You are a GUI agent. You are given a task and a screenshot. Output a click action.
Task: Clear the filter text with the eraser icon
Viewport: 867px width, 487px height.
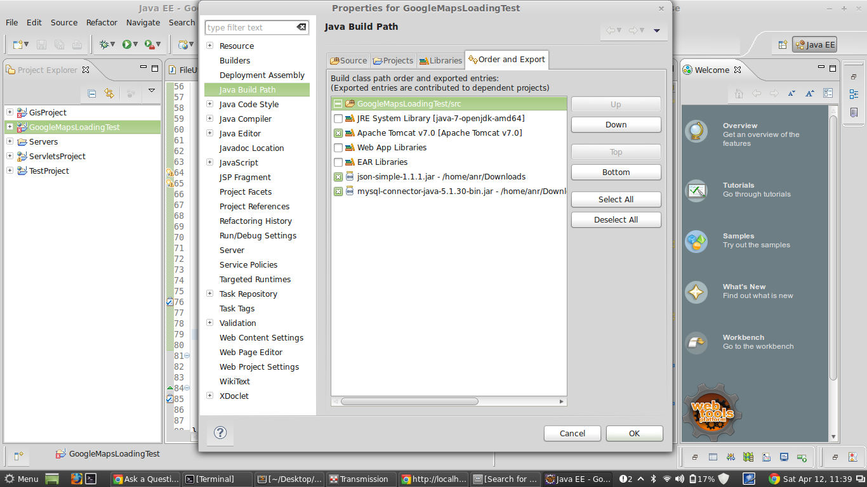pos(301,27)
